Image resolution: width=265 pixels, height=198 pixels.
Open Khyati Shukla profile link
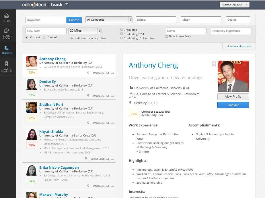coord(51,131)
